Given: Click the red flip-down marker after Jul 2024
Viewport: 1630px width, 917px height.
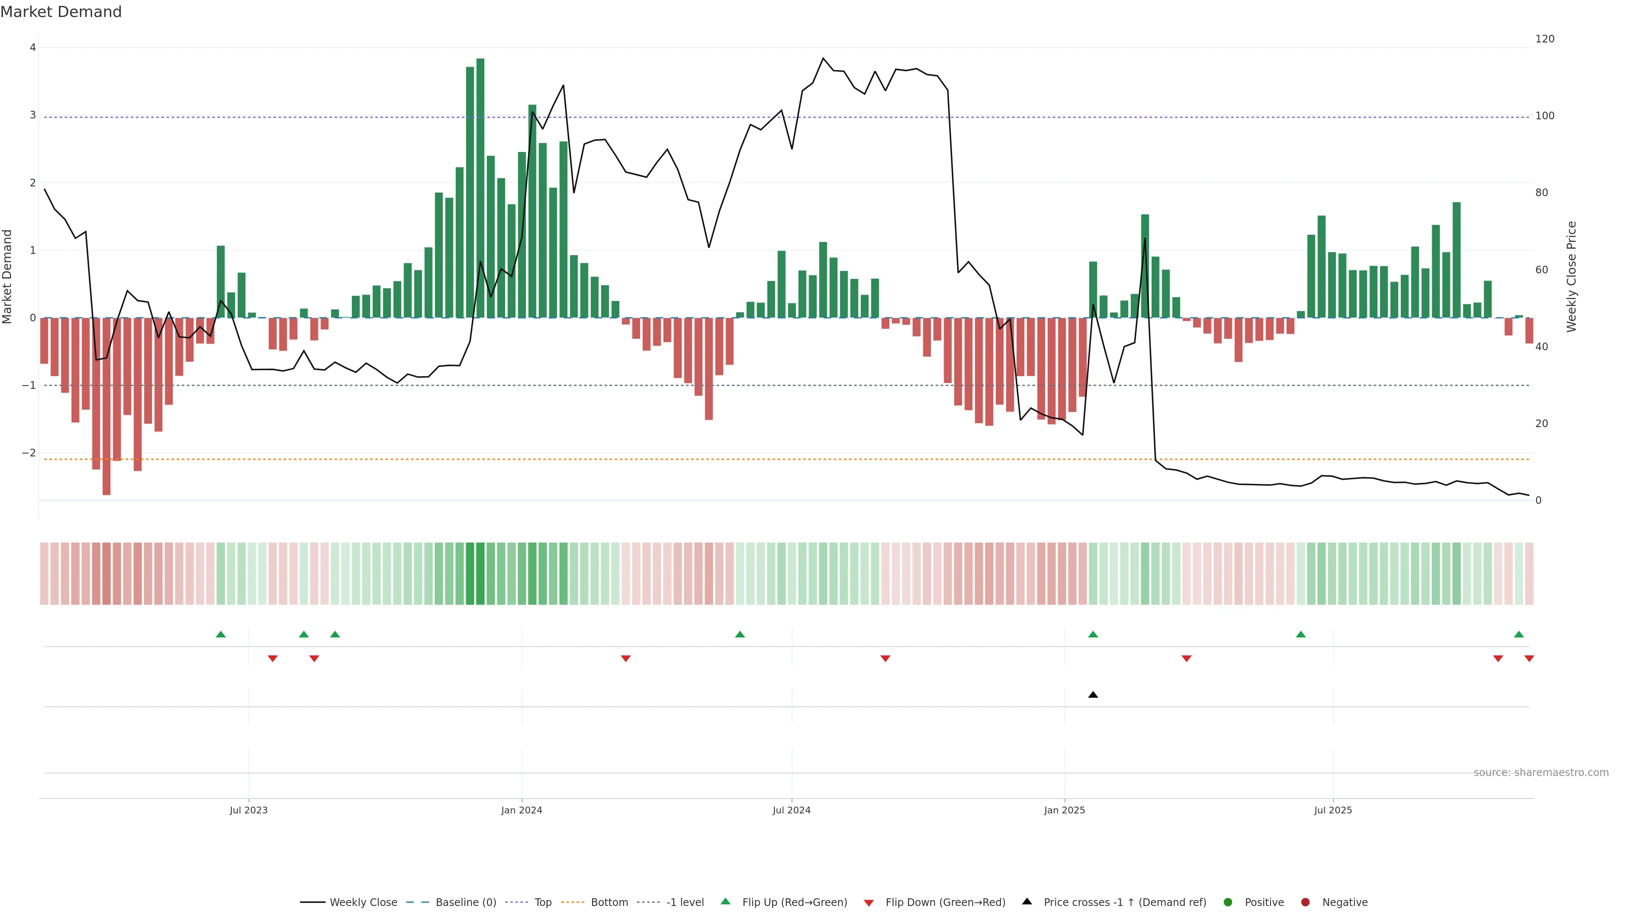Looking at the screenshot, I should coord(885,659).
